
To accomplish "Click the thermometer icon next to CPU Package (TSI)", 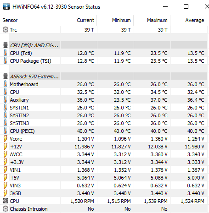I will click(6, 61).
